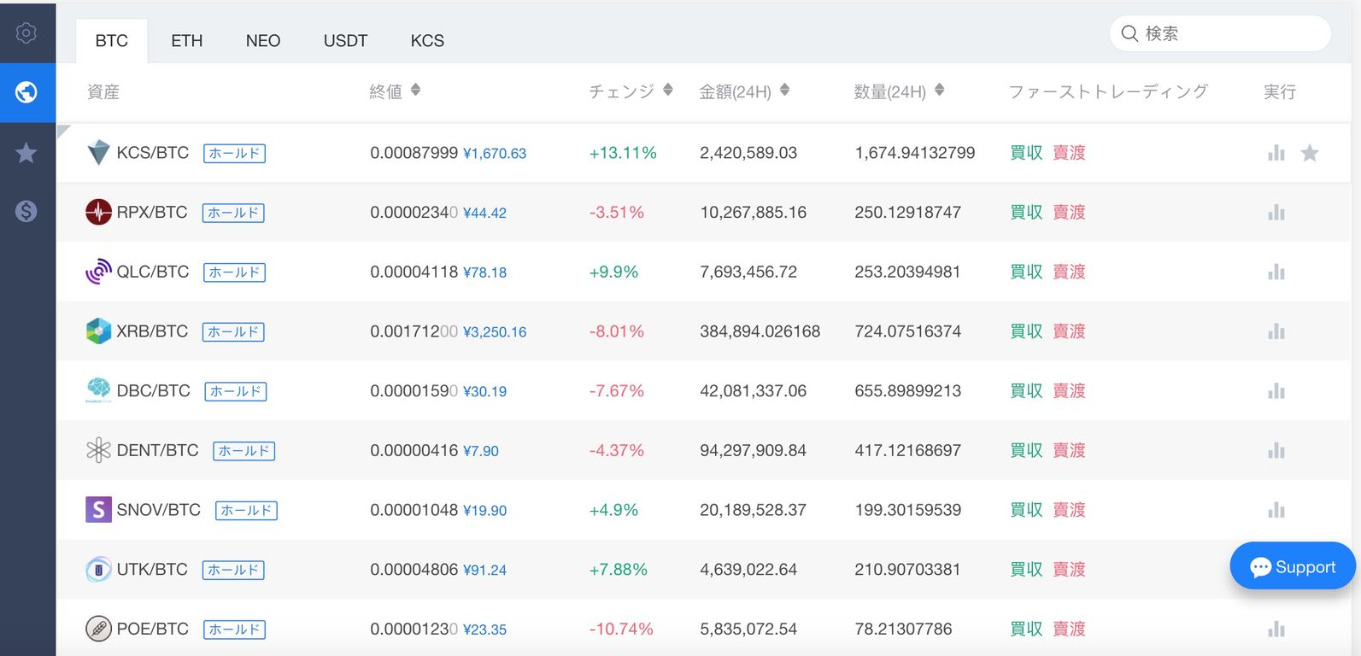Select the UTK/BTC pair name
The image size is (1361, 656).
152,570
